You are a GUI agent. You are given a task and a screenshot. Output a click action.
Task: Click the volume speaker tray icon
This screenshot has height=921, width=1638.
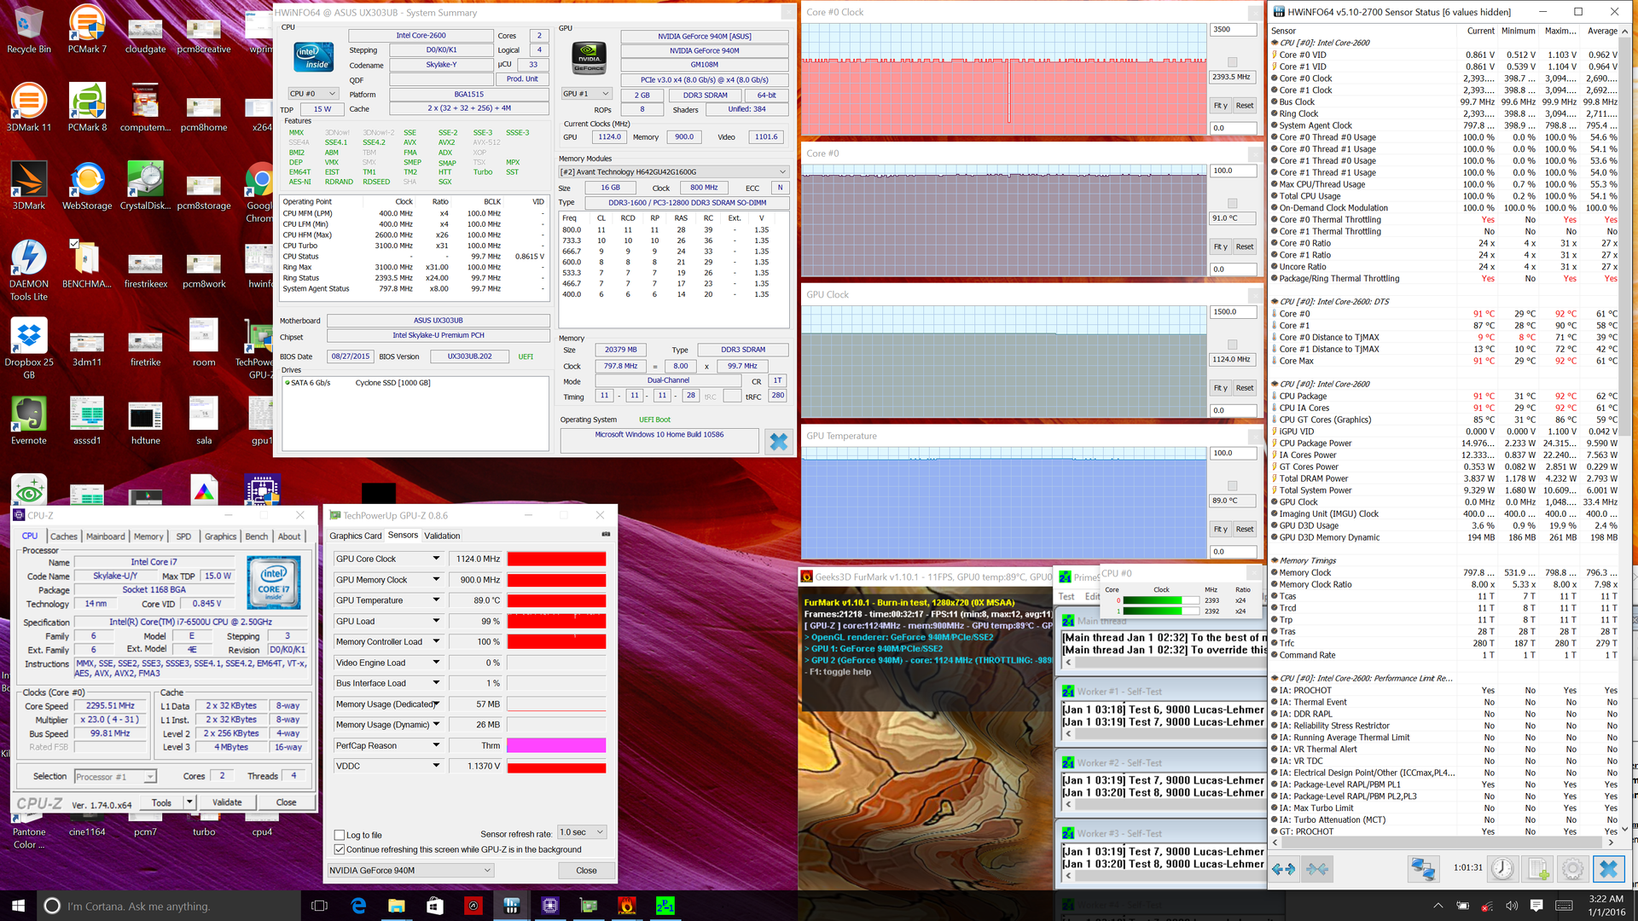[x=1512, y=906]
